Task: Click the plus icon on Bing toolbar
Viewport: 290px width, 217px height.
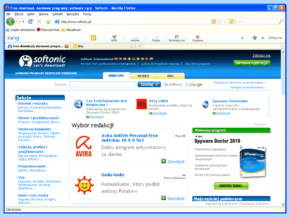Action: 242,38
